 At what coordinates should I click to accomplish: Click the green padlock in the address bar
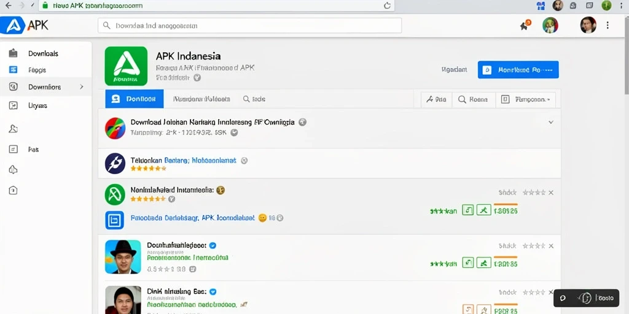click(45, 5)
